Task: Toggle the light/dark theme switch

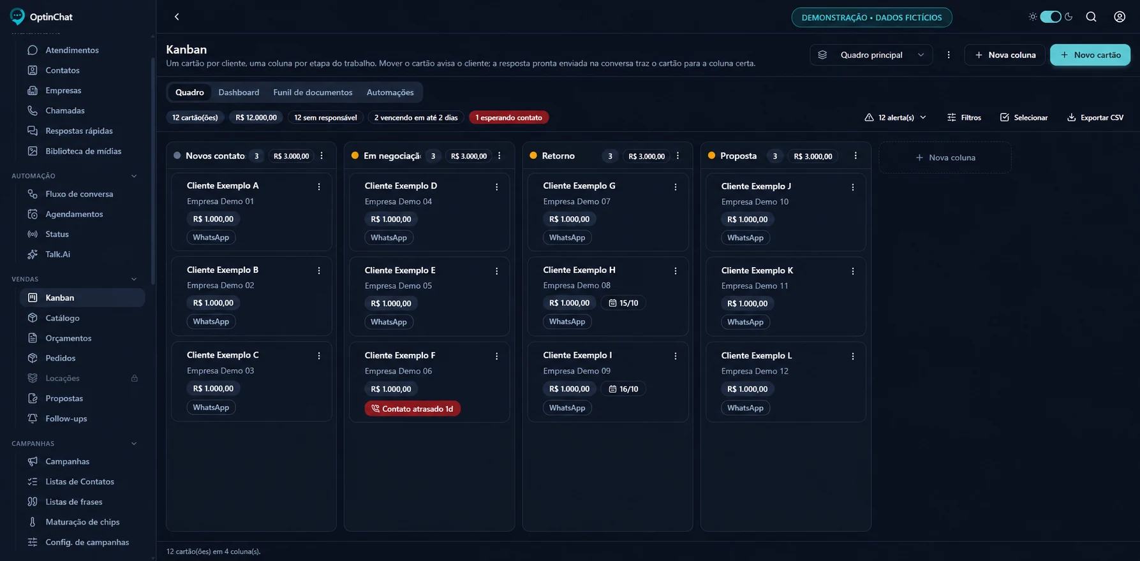Action: point(1050,17)
